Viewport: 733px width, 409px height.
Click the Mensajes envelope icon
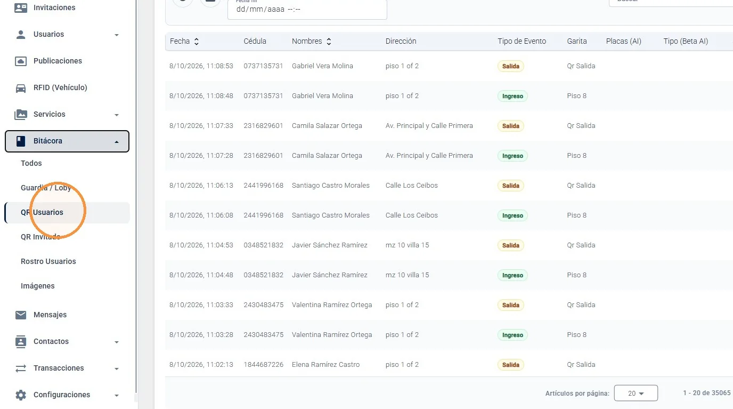21,315
